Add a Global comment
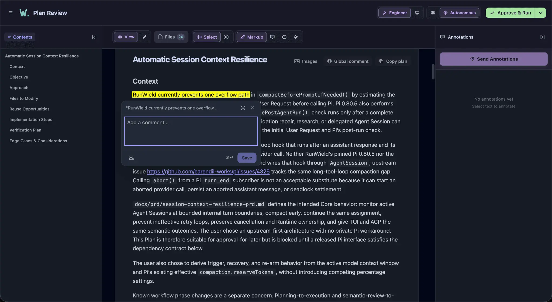This screenshot has height=302, width=552. click(x=348, y=61)
